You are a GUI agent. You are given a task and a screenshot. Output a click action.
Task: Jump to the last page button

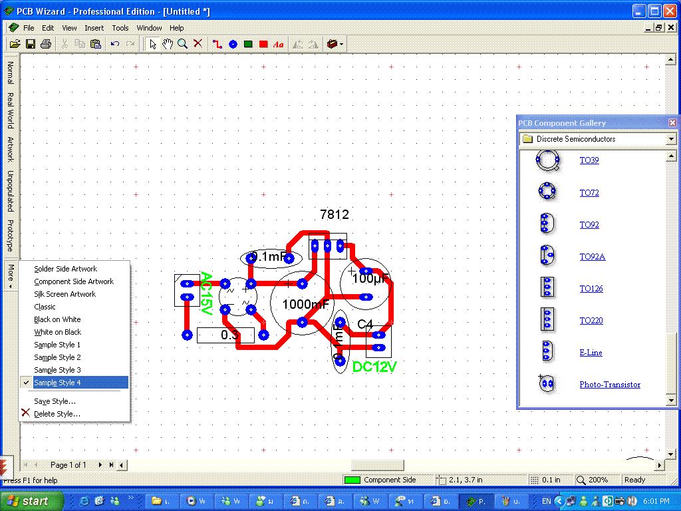pos(111,465)
